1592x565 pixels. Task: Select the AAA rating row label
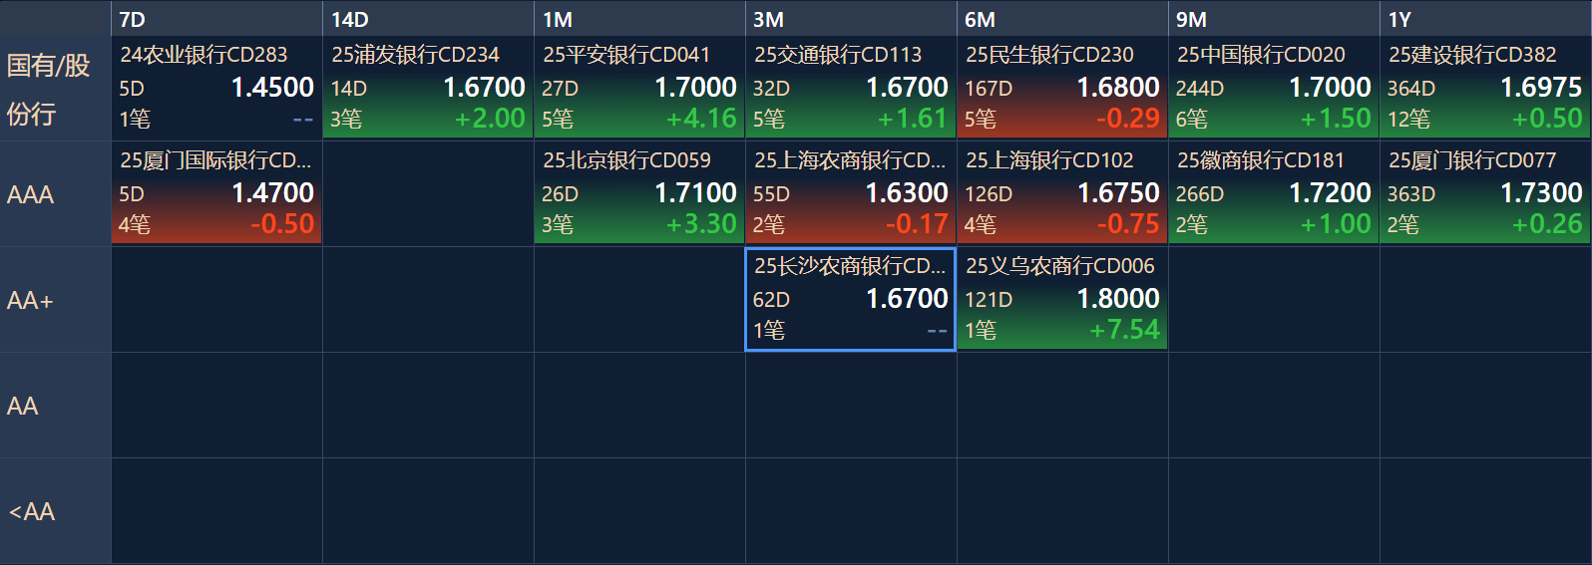pos(55,194)
